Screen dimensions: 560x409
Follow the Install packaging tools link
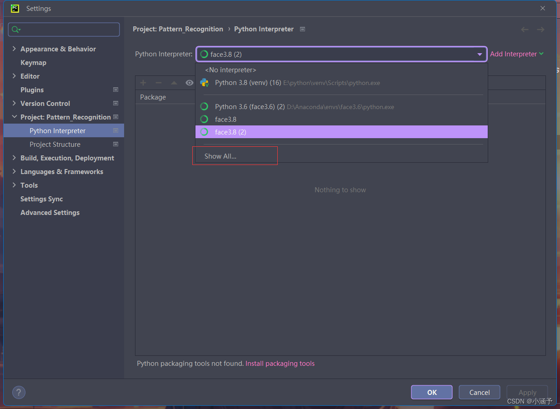tap(280, 363)
